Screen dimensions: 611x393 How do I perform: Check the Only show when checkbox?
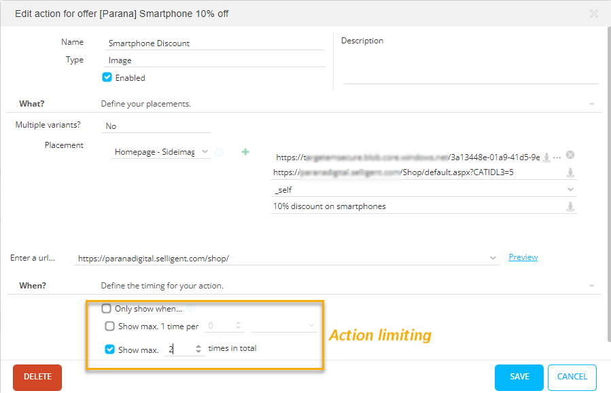click(x=107, y=309)
